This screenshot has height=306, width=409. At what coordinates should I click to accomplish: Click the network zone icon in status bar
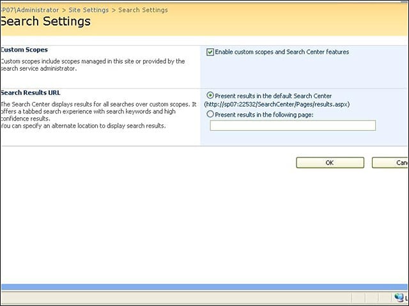pos(399,297)
